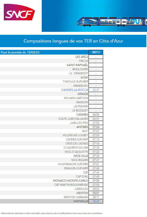147x217 pixels.
Task: Click the 06:47 departure time
Action: tap(96, 90)
